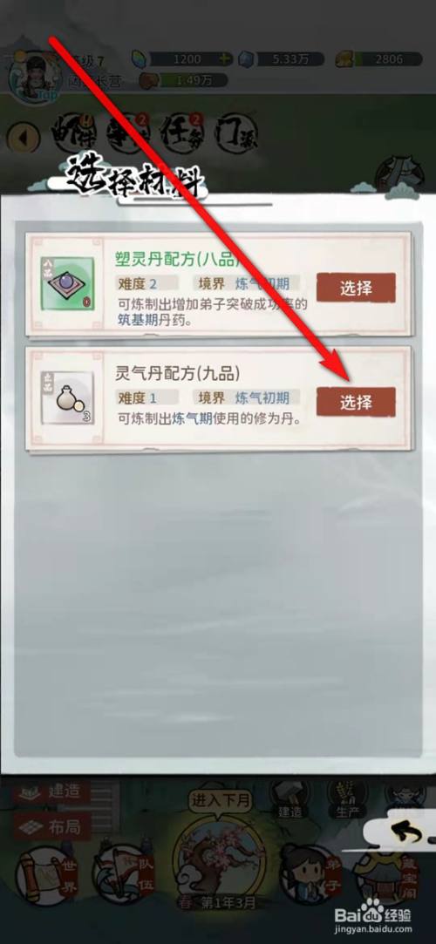Tap the player avatar portrait
Viewport: 436px width, 944px height.
31,77
